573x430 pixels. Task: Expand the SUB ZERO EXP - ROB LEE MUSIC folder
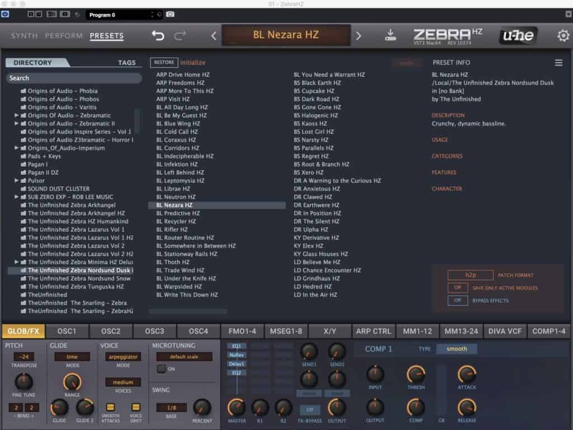point(16,197)
